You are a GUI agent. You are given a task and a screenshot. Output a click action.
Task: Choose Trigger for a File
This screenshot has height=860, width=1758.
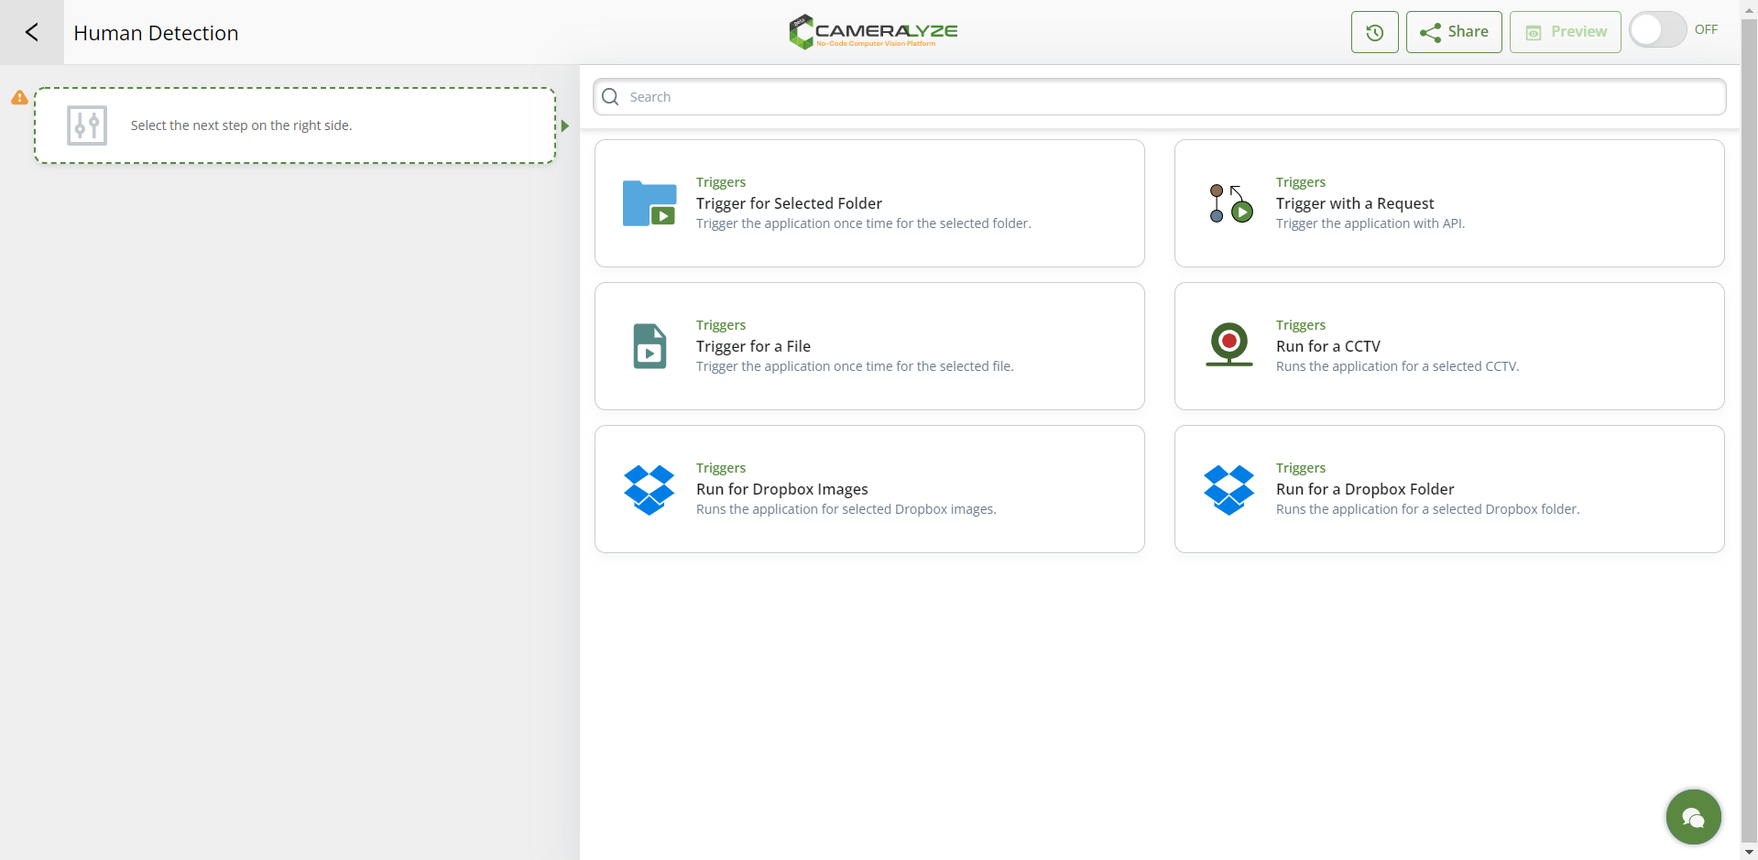869,346
